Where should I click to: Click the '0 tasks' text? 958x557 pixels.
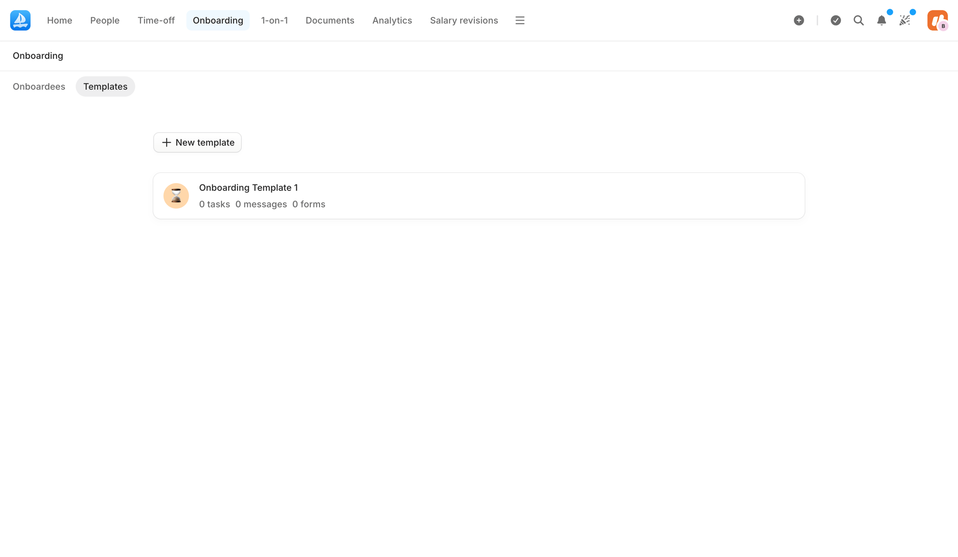coord(214,204)
